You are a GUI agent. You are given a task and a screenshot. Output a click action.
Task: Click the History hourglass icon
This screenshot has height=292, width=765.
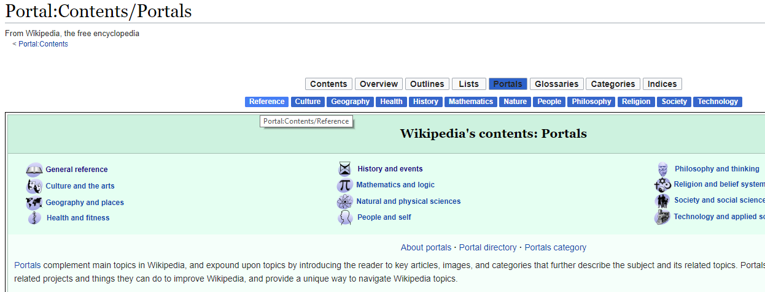click(x=345, y=169)
